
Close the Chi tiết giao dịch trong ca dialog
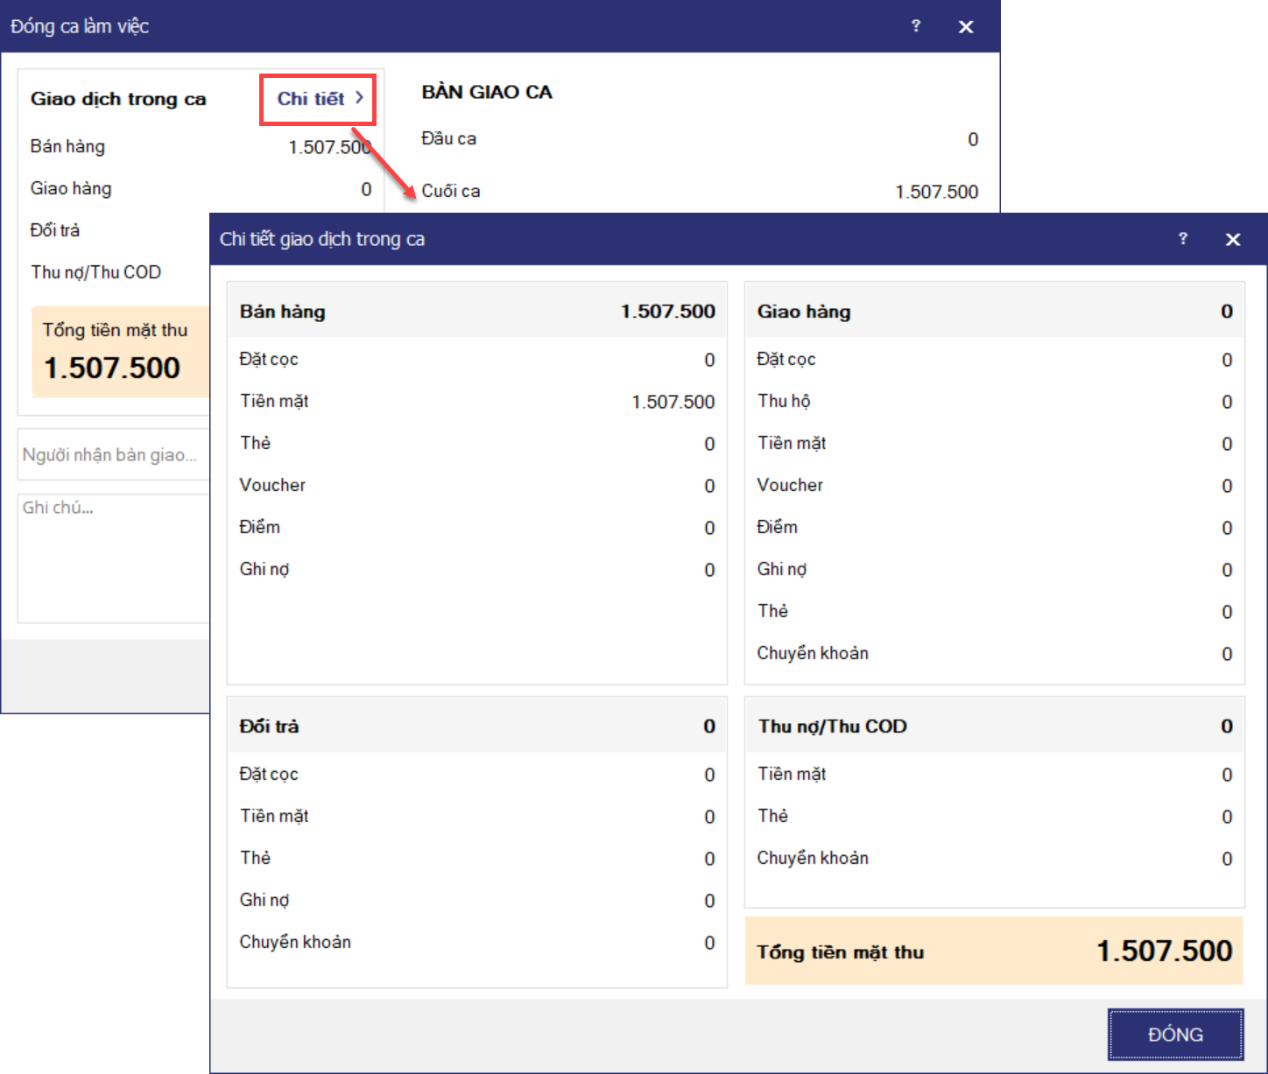1233,239
